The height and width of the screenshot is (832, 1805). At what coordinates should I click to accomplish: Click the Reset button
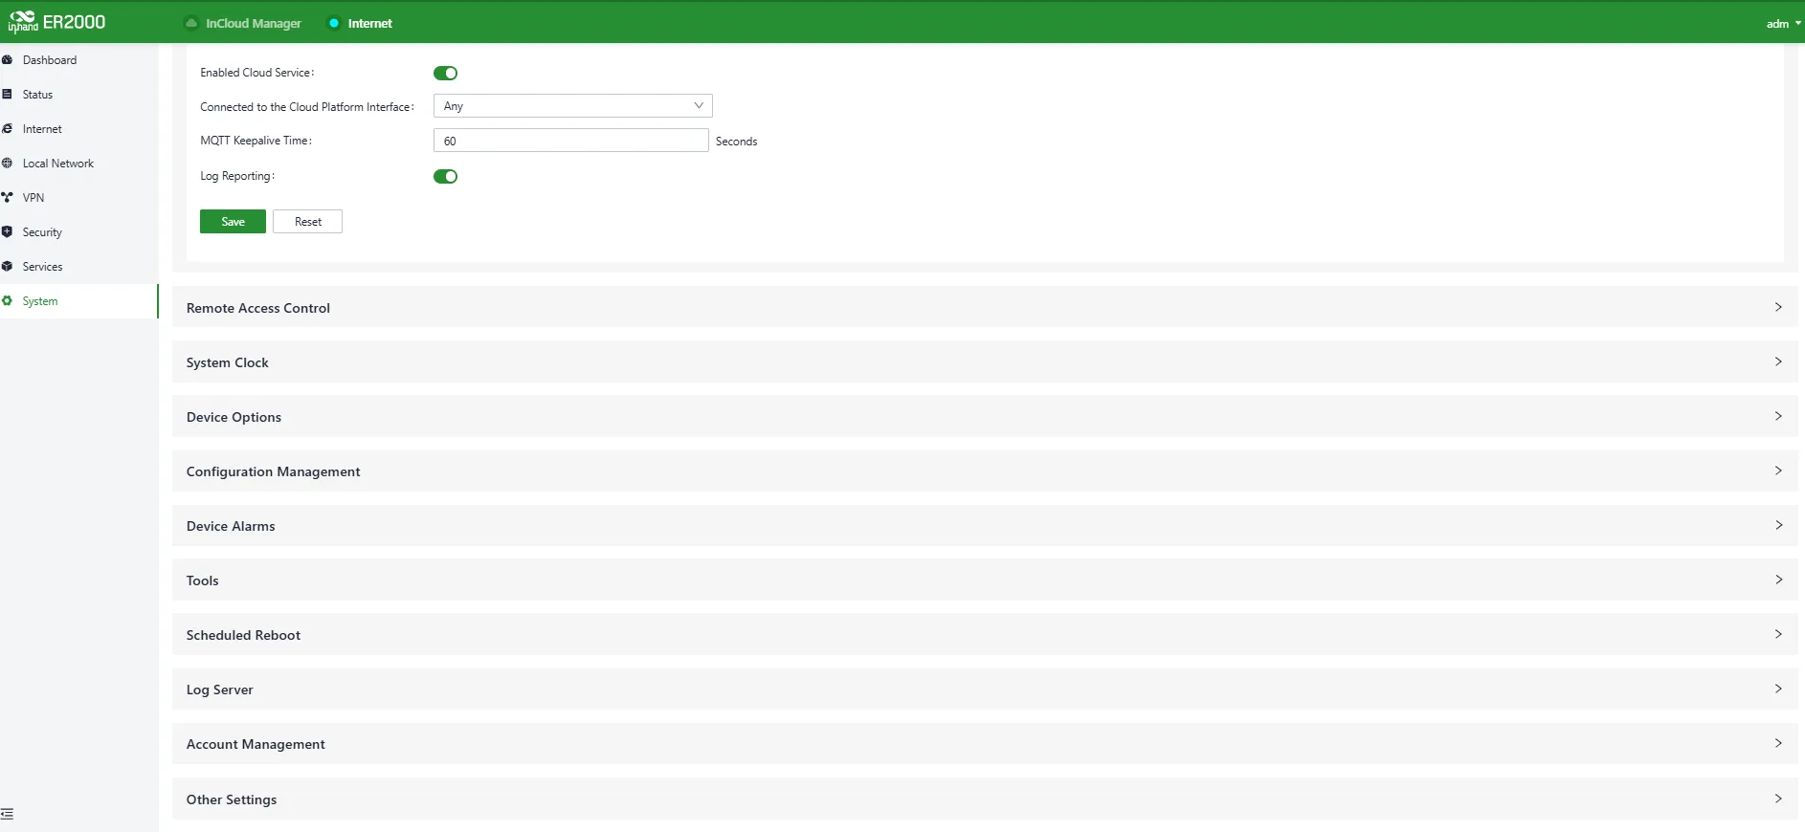307,222
